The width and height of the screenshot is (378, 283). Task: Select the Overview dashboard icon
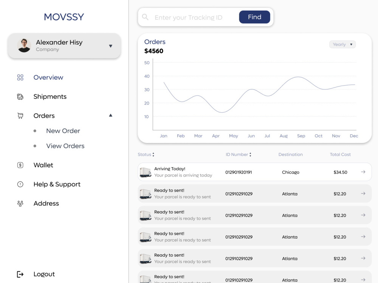pyautogui.click(x=20, y=77)
